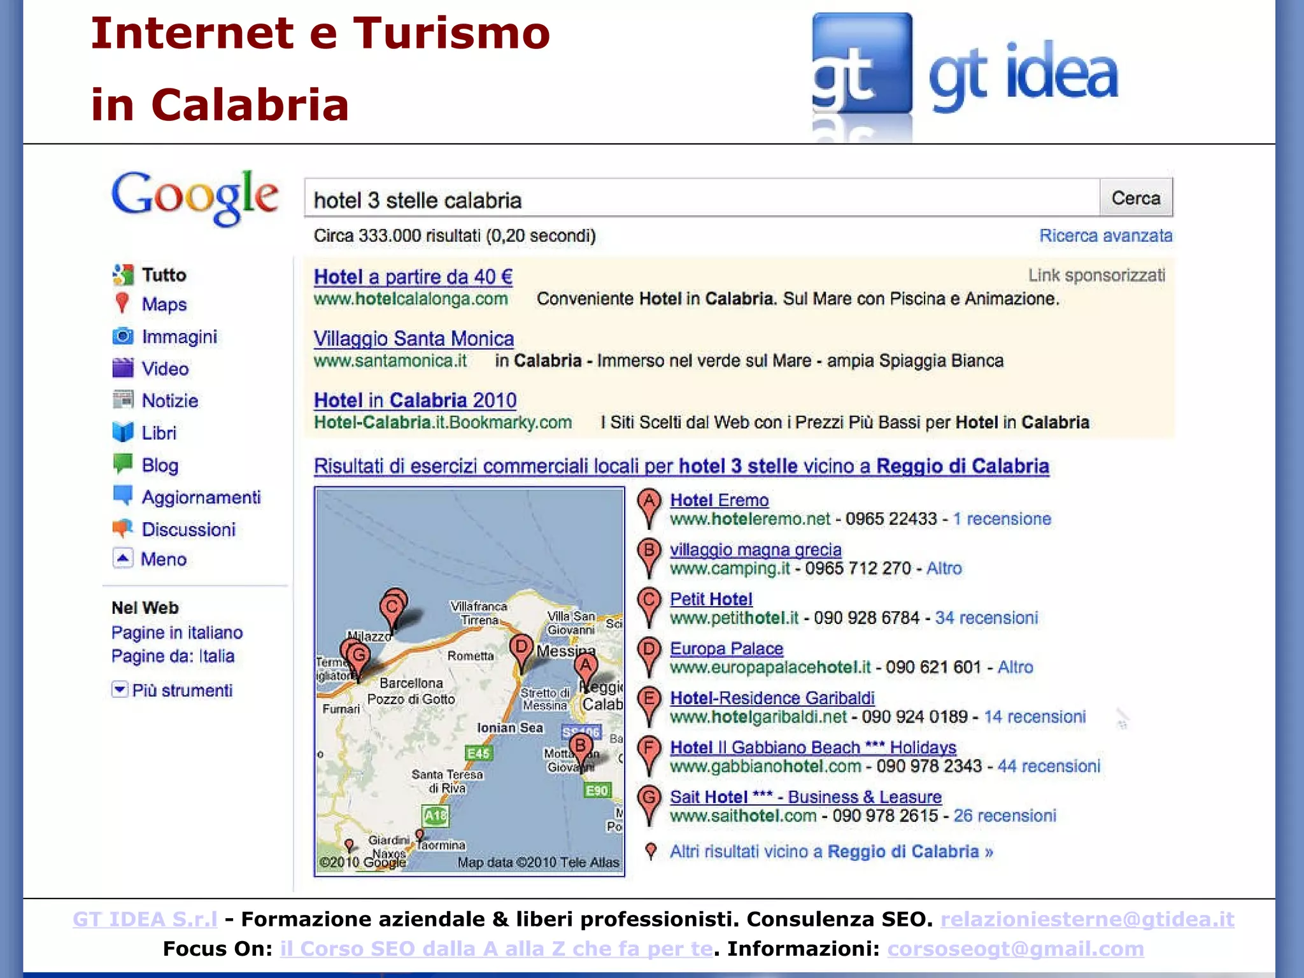Open the Petit Hotel result title
This screenshot has height=978, width=1304.
point(711,599)
